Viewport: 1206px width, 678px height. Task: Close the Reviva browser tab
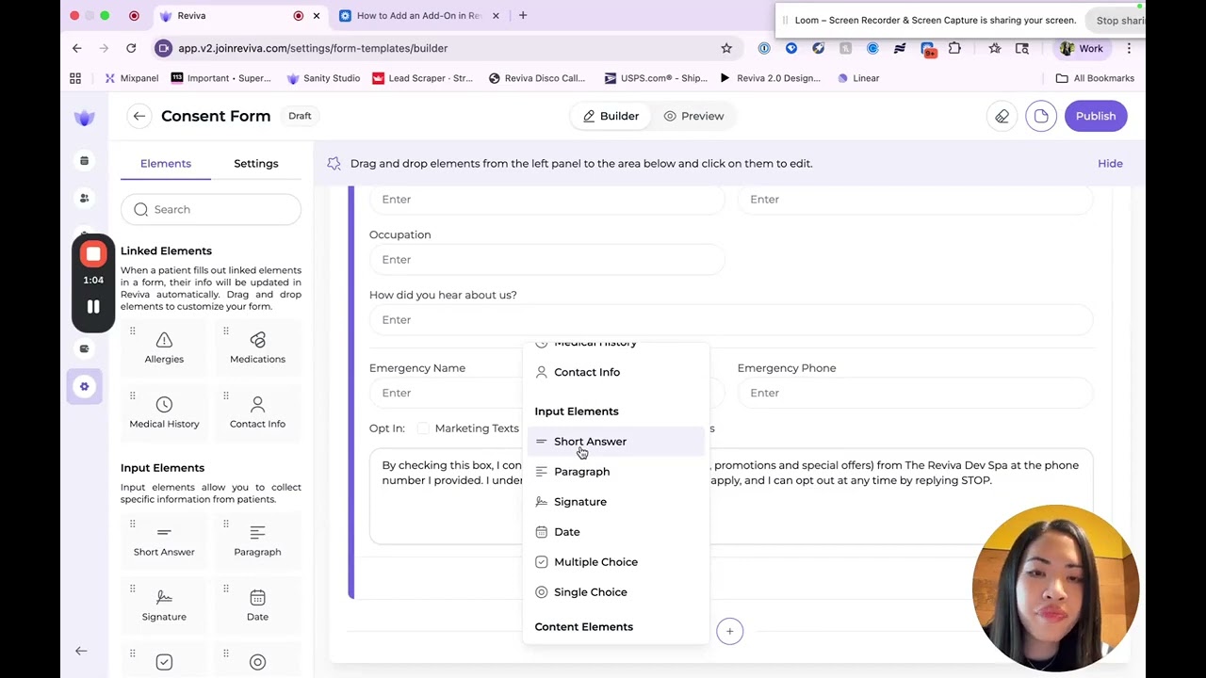[x=317, y=15]
